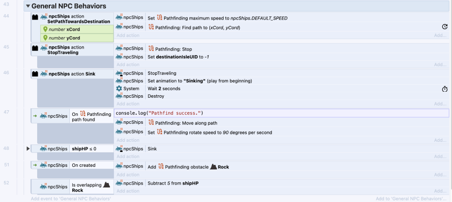Click 'Add to General NPC Behaviors...' link
Image resolution: width=452 pixels, height=202 pixels.
point(411,198)
